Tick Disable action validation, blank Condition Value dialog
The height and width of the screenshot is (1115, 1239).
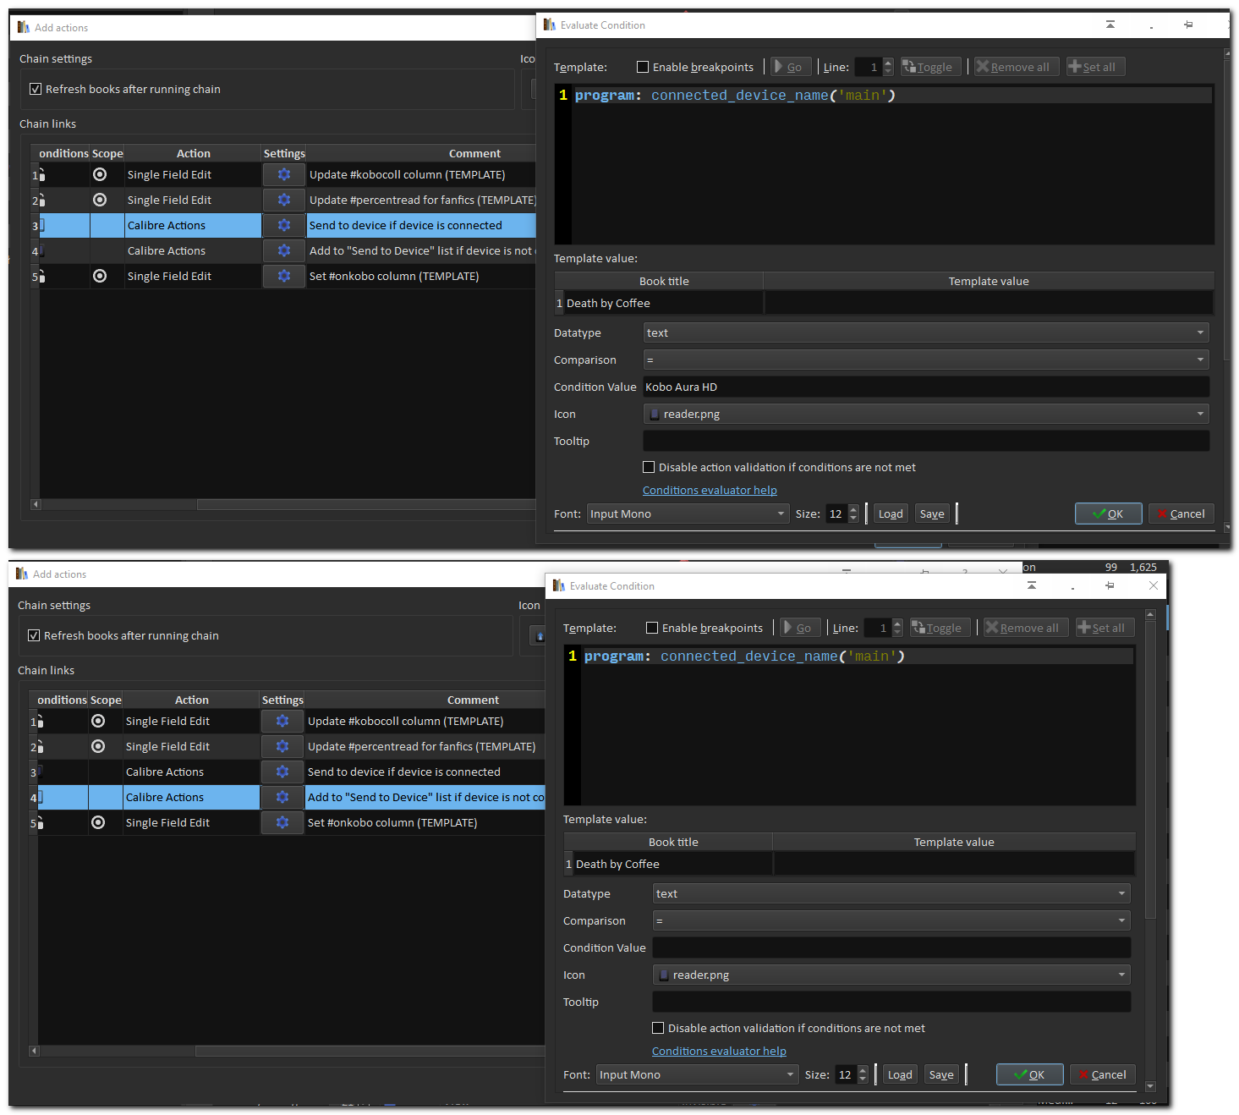pos(658,1028)
